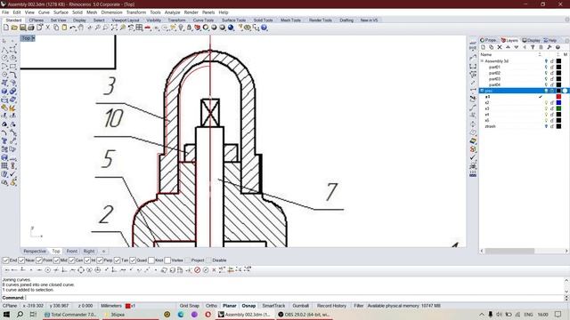Toggle the End osnap checkbox
The height and width of the screenshot is (320, 570).
pyautogui.click(x=6, y=260)
